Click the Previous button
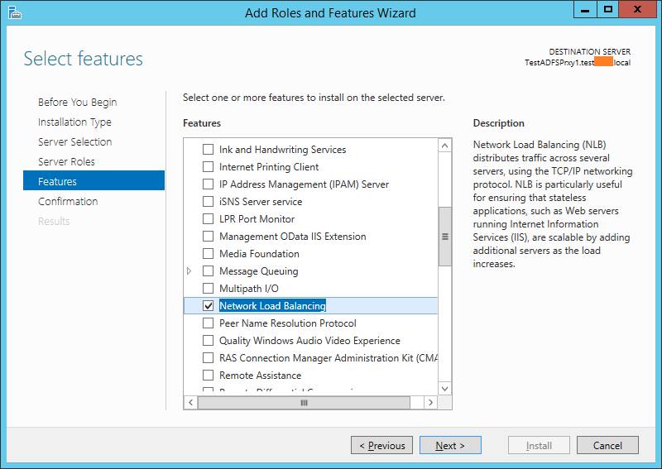The width and height of the screenshot is (662, 469). (x=381, y=446)
